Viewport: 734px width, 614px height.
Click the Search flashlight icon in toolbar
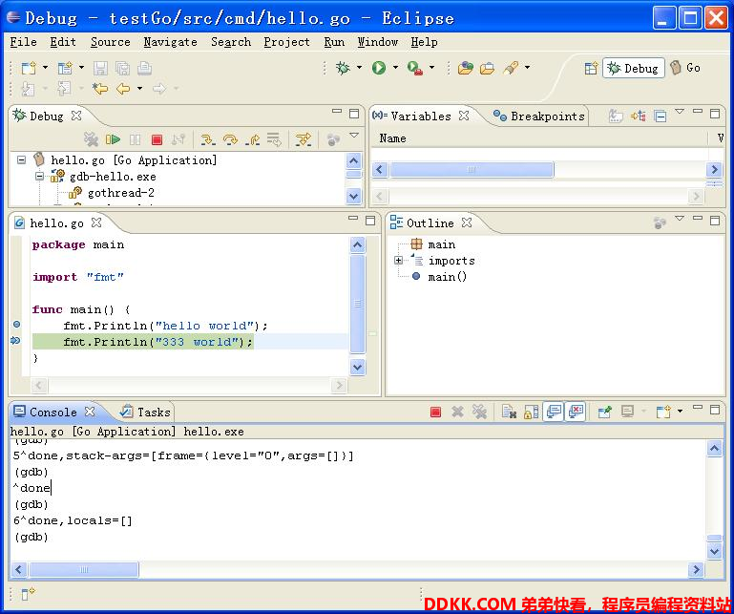coord(511,69)
